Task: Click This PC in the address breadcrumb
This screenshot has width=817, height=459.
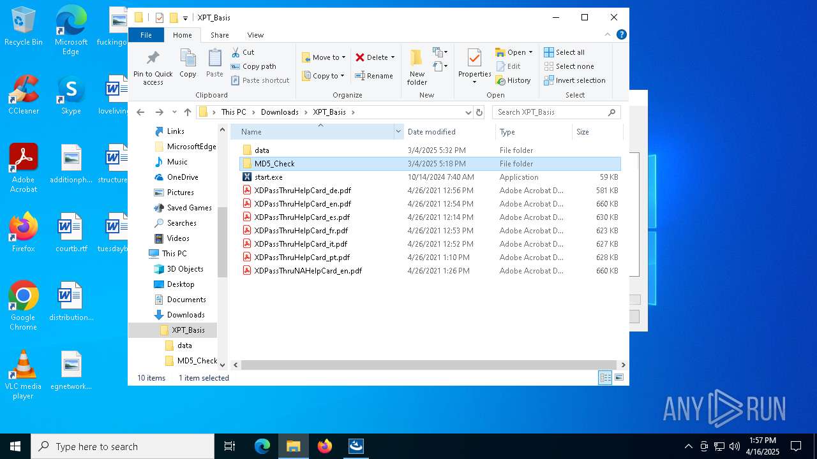Action: click(x=234, y=112)
